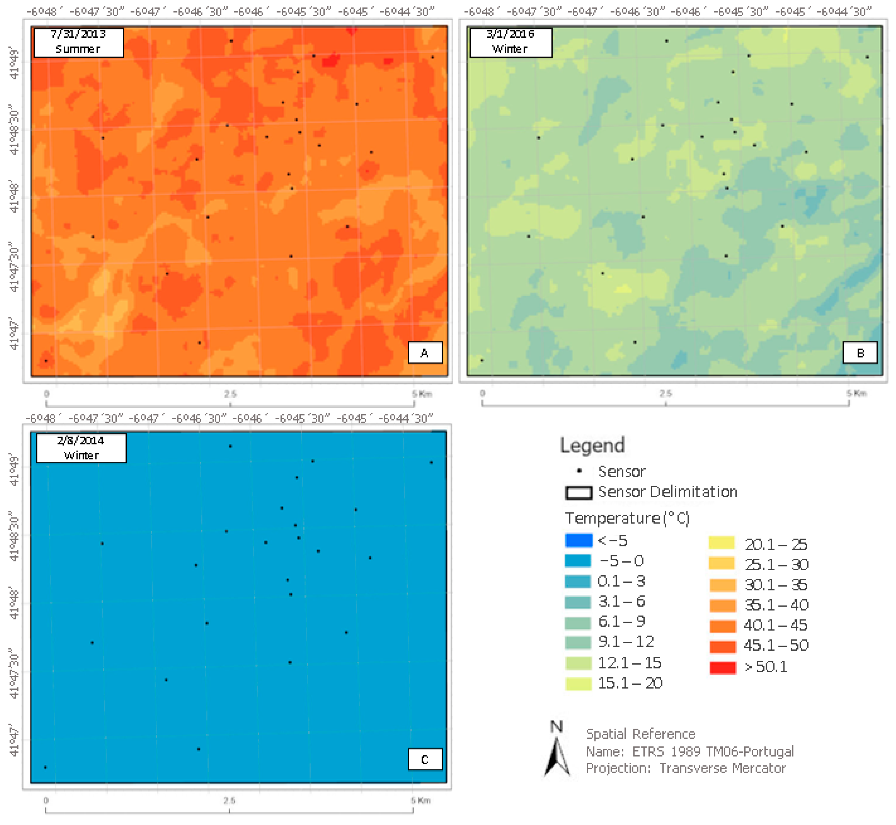Click panel letter C box

click(425, 759)
